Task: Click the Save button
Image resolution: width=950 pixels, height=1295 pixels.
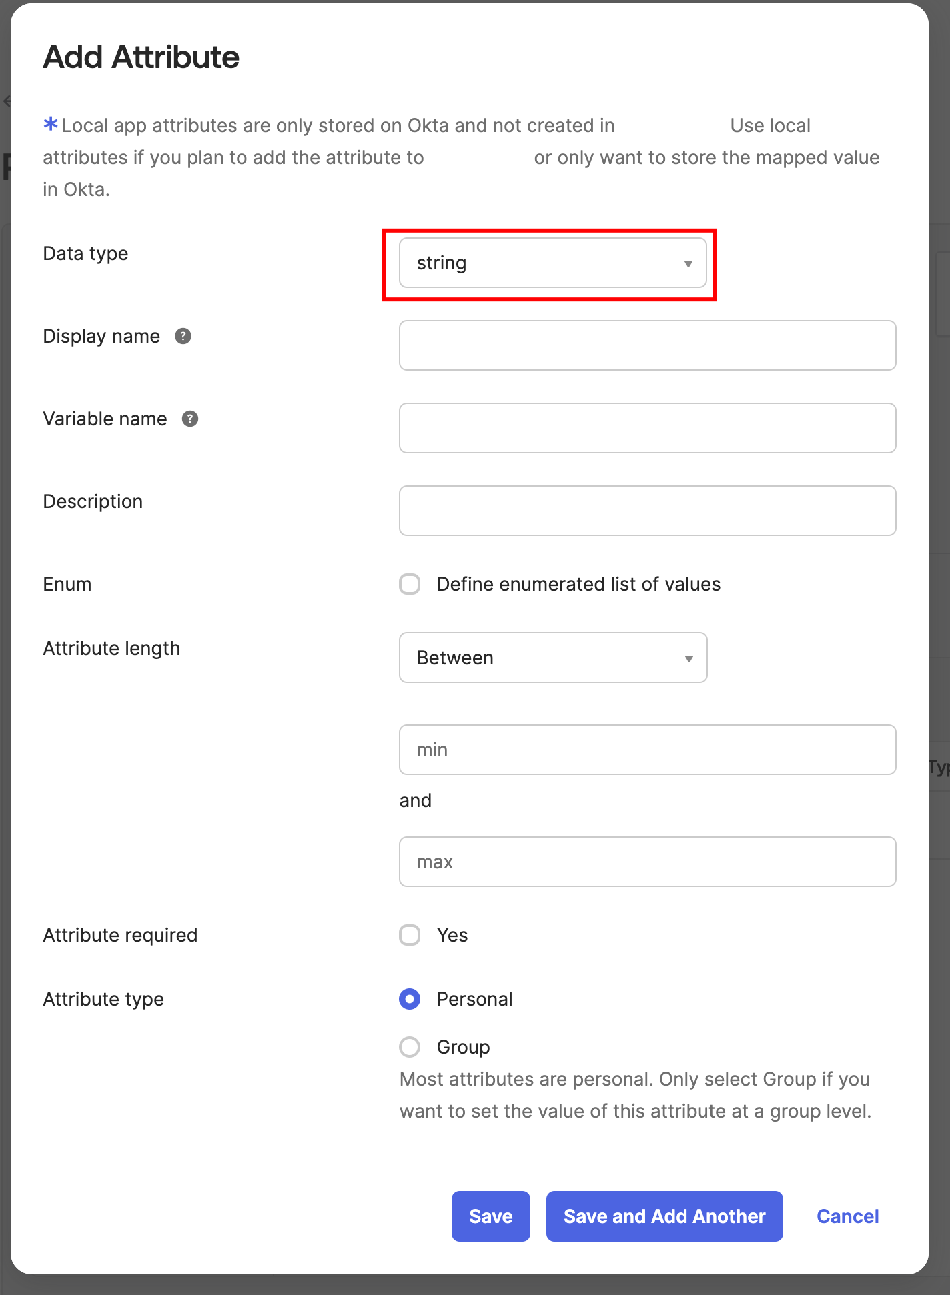Action: pyautogui.click(x=490, y=1216)
